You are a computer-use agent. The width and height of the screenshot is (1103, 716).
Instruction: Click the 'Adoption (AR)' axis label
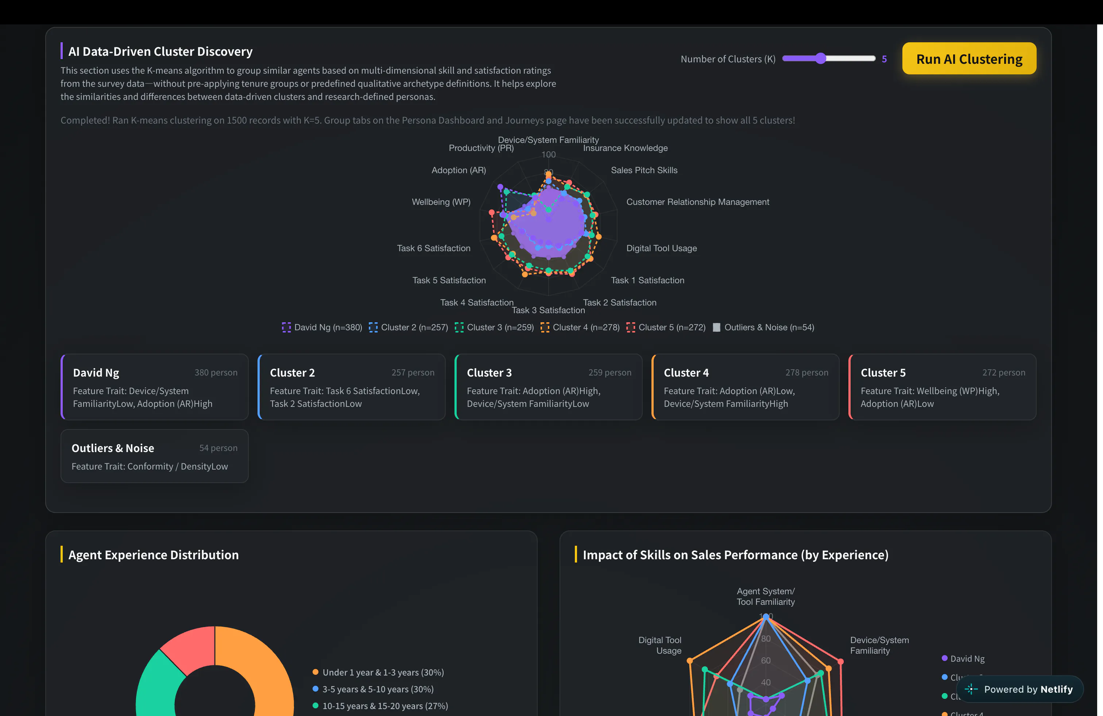tap(459, 170)
